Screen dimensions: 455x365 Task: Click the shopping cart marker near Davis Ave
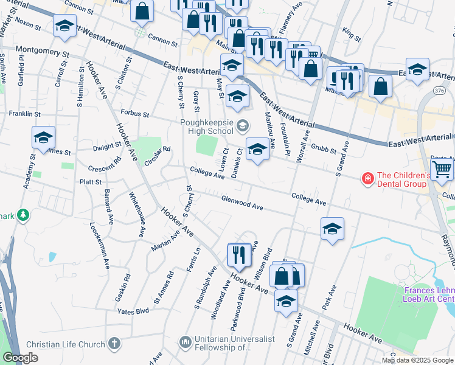[442, 170]
